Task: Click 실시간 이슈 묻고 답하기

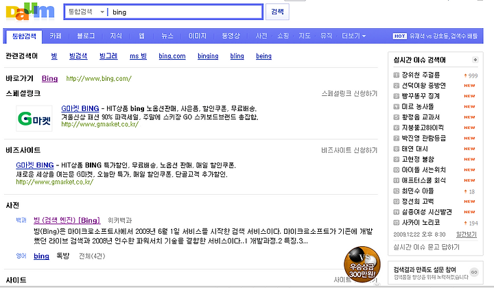Action: pos(426,247)
